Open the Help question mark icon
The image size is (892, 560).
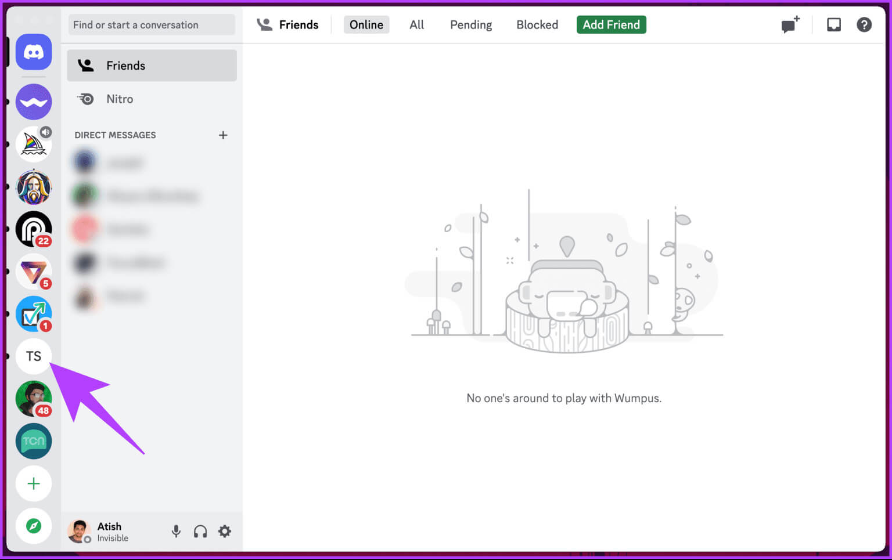point(864,25)
